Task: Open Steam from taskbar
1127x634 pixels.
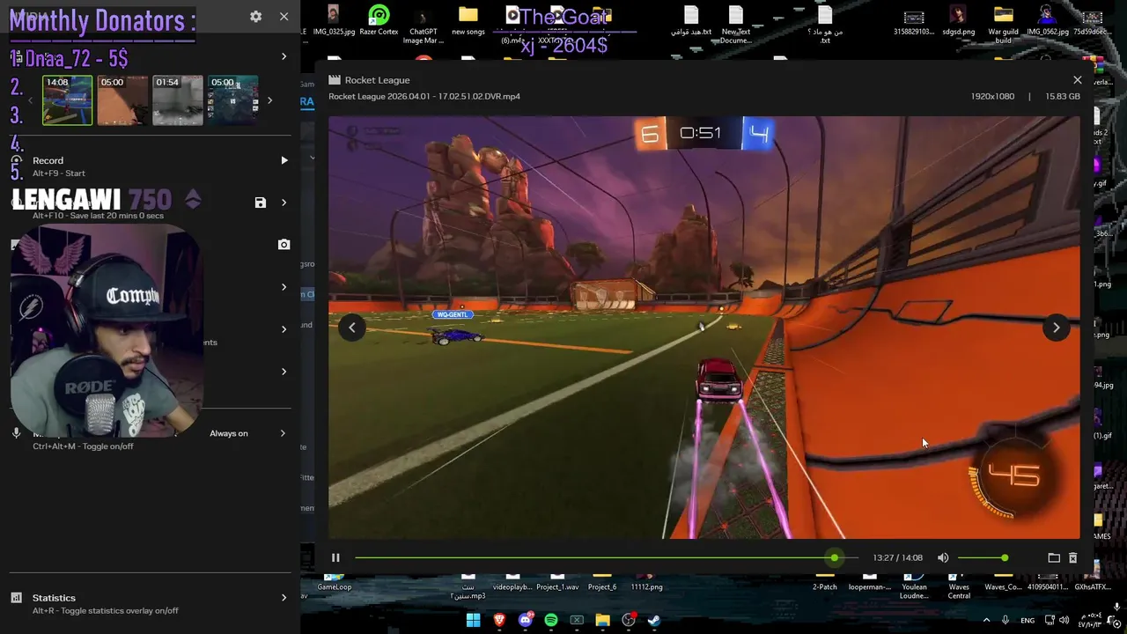Action: 654,620
